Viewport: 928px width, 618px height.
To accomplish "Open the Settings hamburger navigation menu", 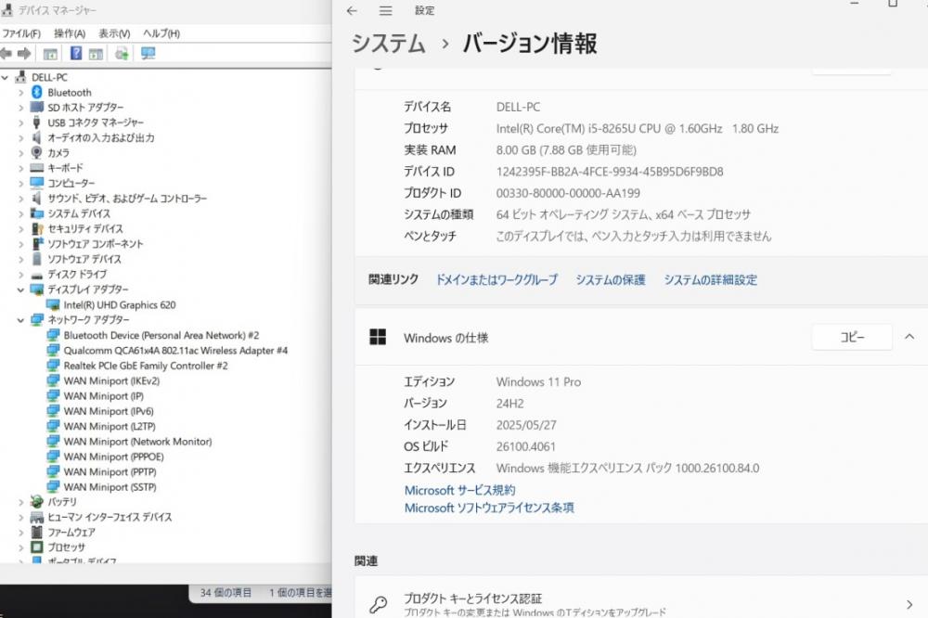I will pyautogui.click(x=386, y=10).
